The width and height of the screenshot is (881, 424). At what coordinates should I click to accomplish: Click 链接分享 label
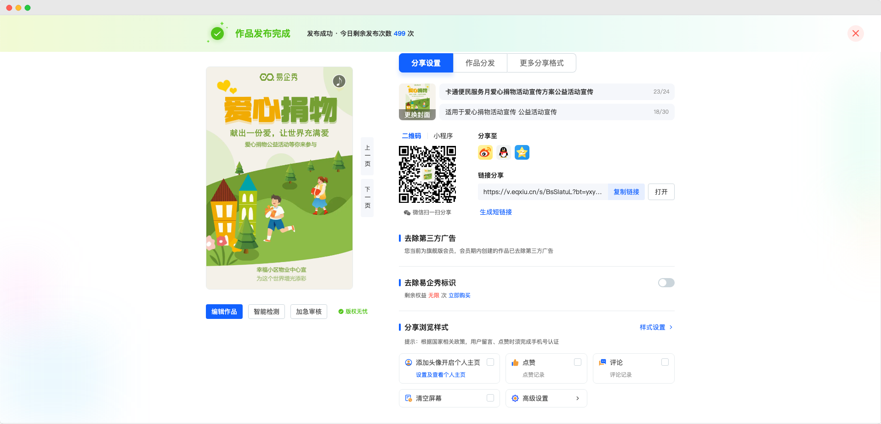tap(491, 175)
